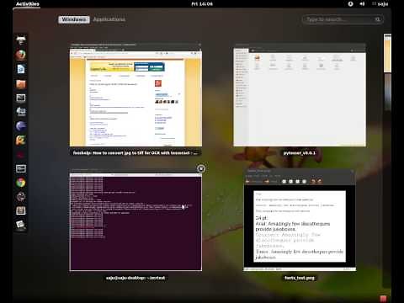
Task: Select the Windows tab
Action: point(74,19)
